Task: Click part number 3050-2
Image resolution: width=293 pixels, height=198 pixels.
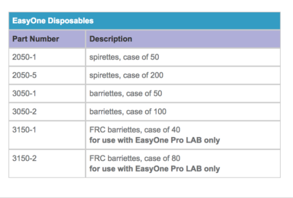Action: 24,111
